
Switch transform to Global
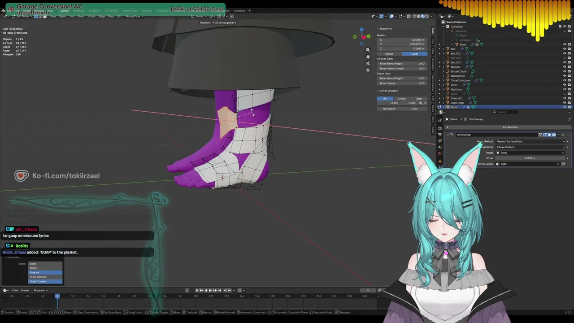click(x=389, y=54)
